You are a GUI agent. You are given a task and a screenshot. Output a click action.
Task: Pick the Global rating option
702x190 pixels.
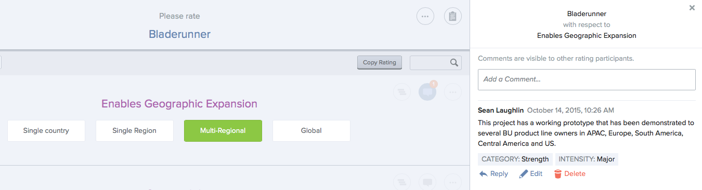point(311,131)
